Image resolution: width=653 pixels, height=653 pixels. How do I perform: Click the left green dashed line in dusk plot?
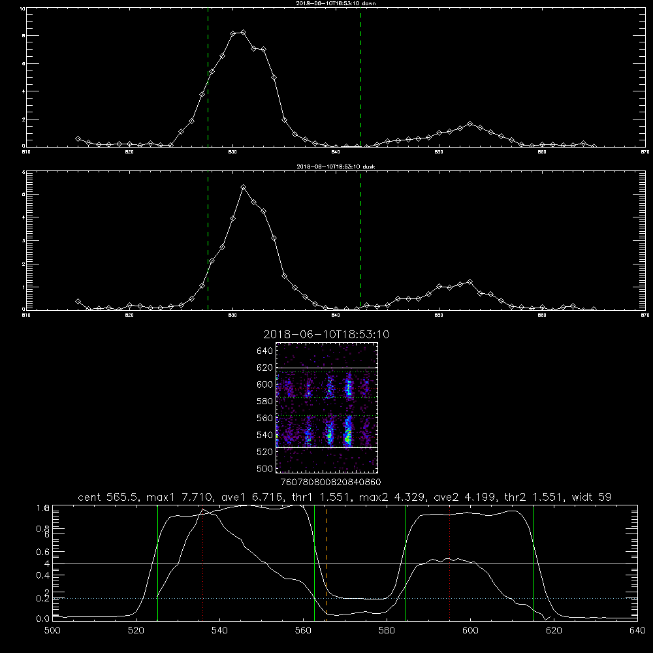pyautogui.click(x=208, y=240)
